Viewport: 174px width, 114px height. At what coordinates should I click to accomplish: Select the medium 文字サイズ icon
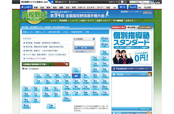pyautogui.click(x=122, y=2)
